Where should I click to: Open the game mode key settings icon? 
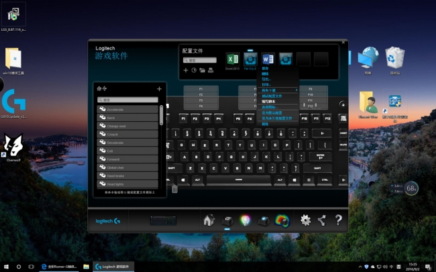264,220
